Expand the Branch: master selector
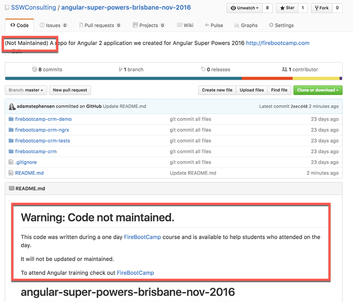Screen dimensions: 353x302 (26, 90)
